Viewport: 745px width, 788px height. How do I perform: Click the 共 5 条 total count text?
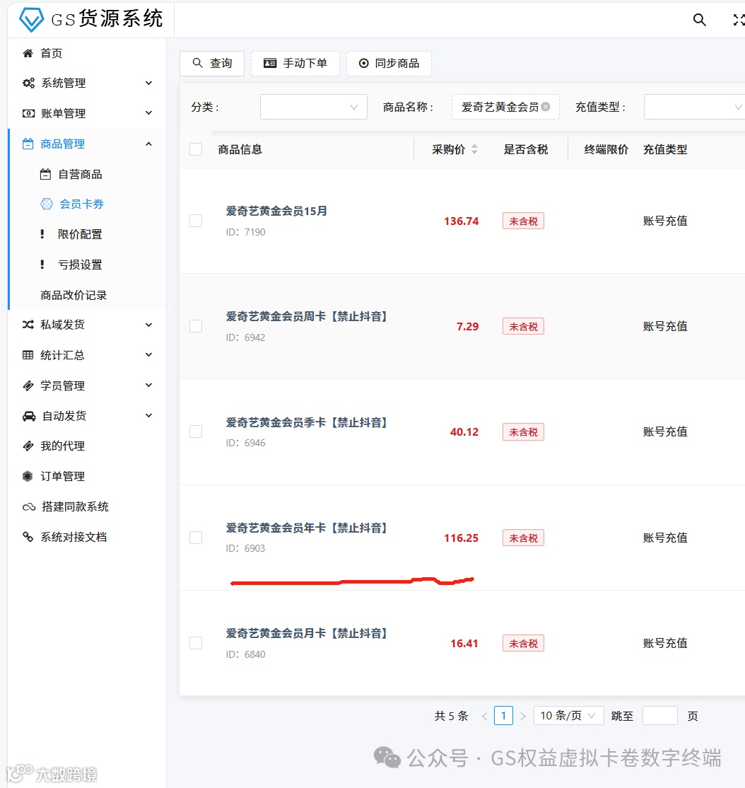(452, 716)
